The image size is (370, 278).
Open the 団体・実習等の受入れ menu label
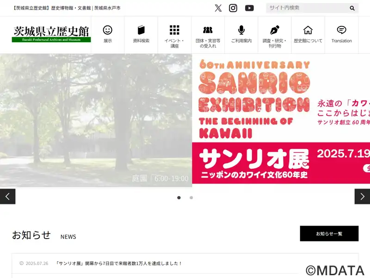click(208, 43)
